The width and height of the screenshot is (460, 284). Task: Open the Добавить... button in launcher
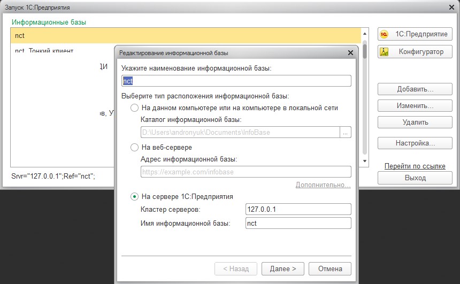click(x=415, y=89)
